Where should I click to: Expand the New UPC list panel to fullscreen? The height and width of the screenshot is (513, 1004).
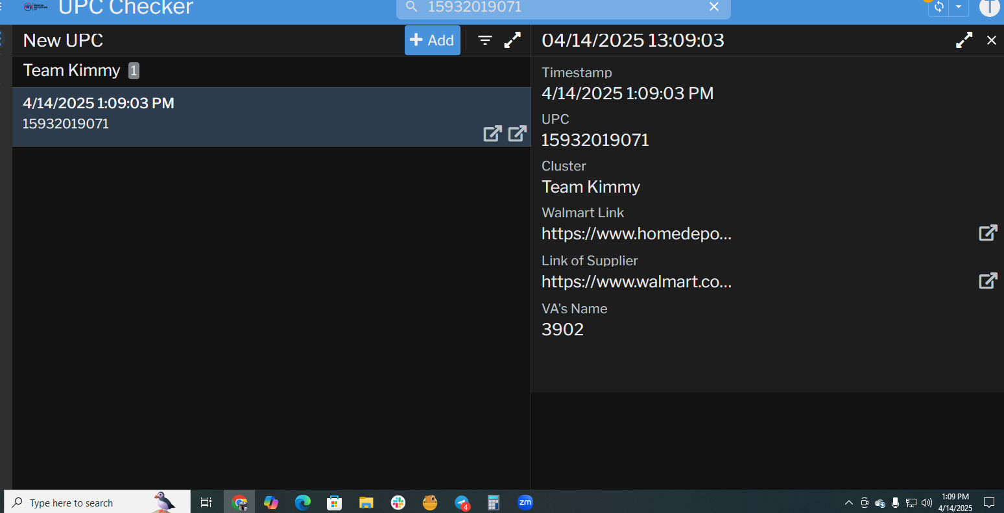click(x=512, y=40)
